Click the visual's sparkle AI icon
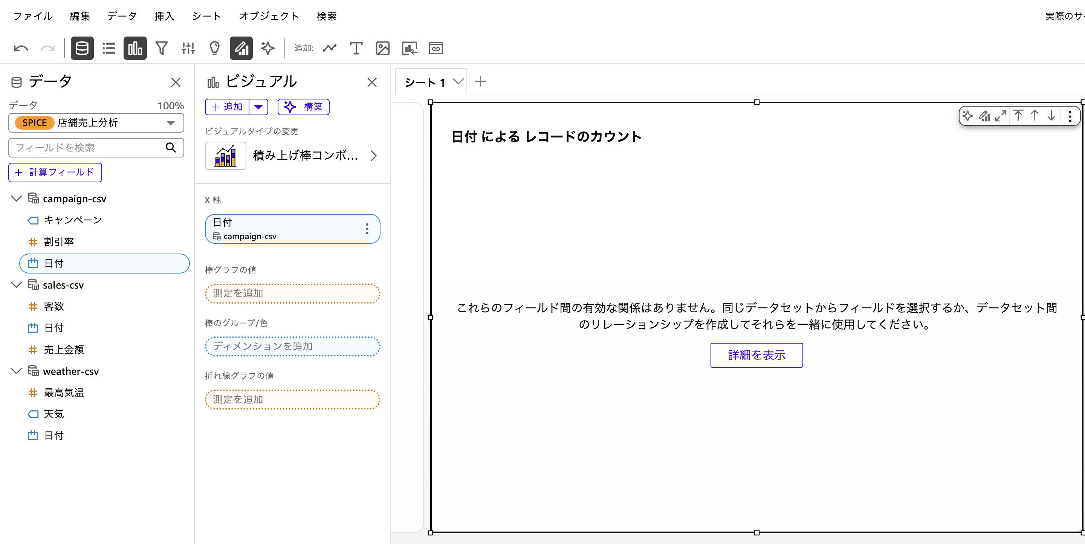 coord(967,116)
